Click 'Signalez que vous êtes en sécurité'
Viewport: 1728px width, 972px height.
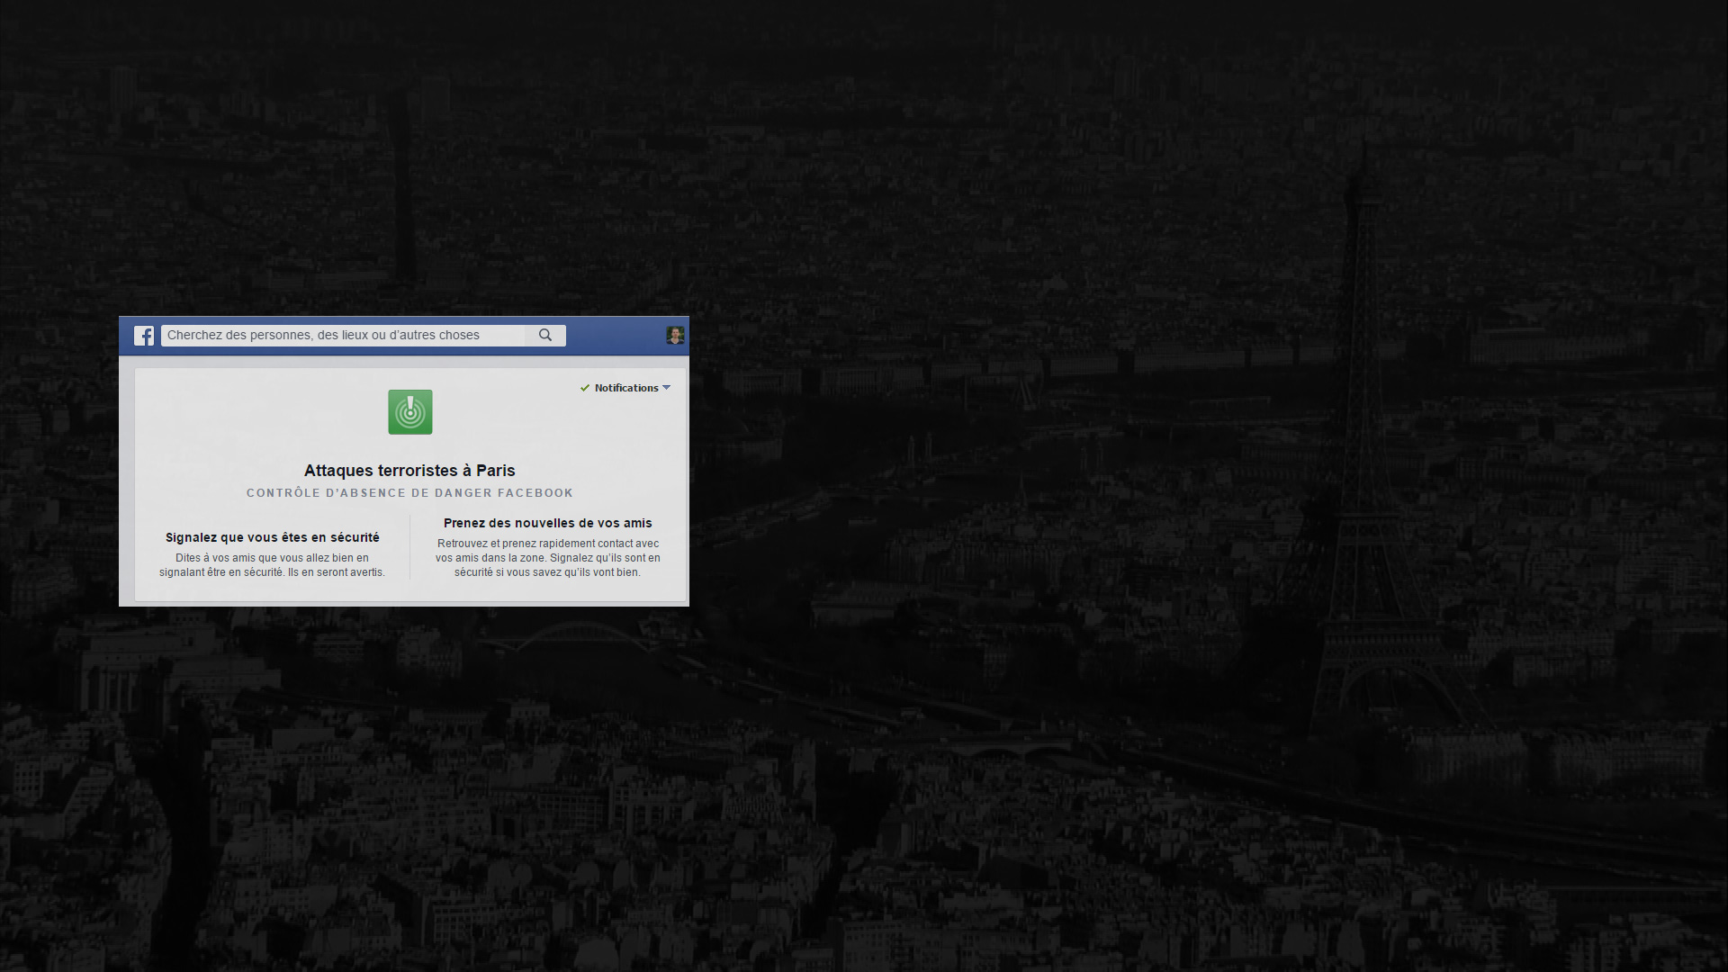point(273,537)
